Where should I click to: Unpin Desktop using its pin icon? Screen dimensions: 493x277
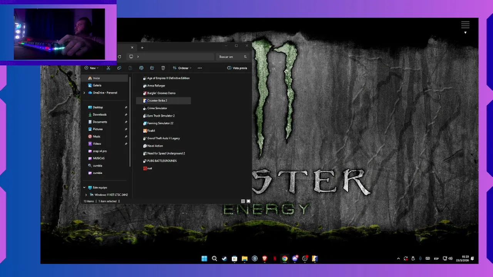coord(126,107)
